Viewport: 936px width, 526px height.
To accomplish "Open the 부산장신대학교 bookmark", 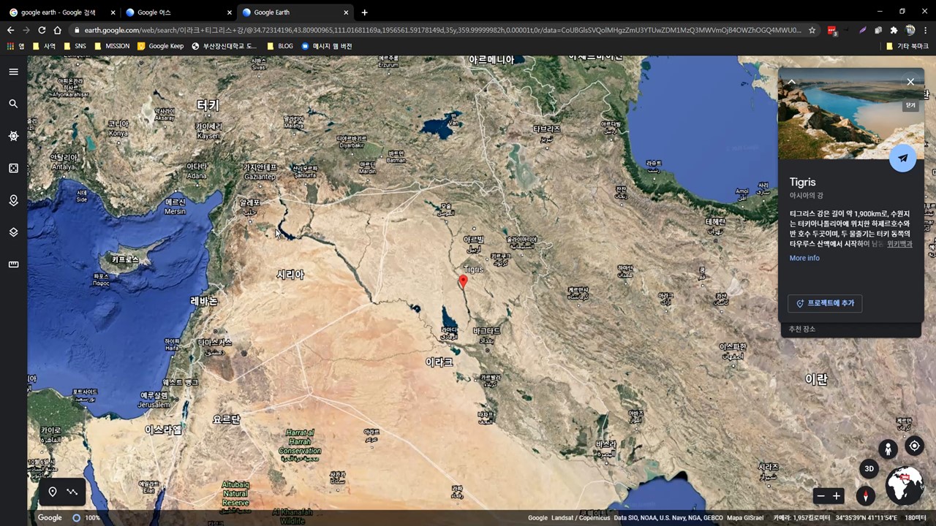I will click(x=224, y=46).
